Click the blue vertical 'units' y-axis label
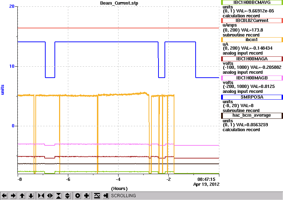Image resolution: width=283 pixels, height=200 pixels. (x=2, y=90)
